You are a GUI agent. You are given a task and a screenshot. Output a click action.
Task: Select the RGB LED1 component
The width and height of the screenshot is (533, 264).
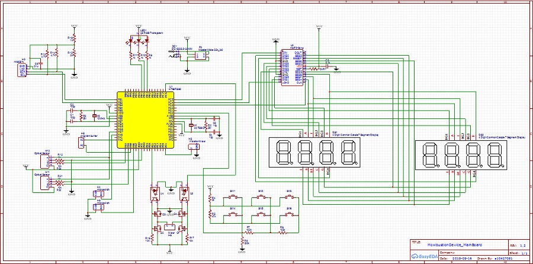(139, 41)
